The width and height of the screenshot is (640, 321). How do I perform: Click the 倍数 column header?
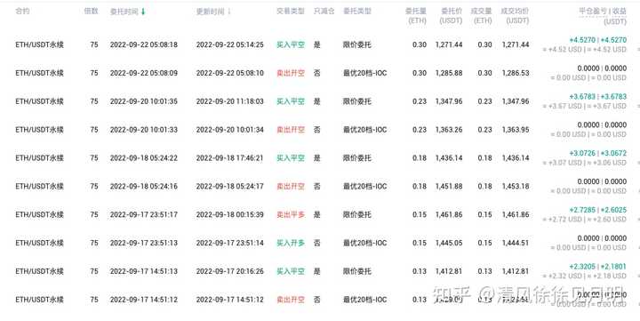click(x=91, y=12)
